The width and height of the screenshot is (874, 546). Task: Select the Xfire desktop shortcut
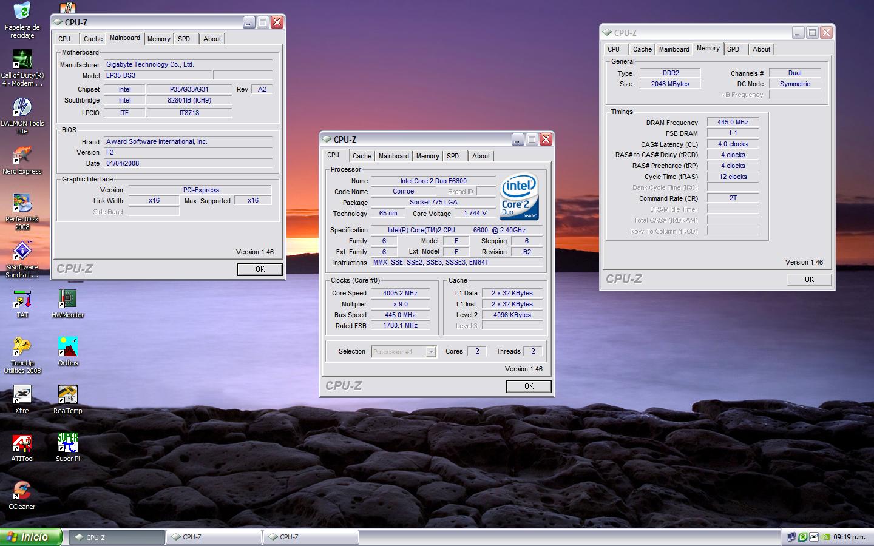click(x=22, y=400)
